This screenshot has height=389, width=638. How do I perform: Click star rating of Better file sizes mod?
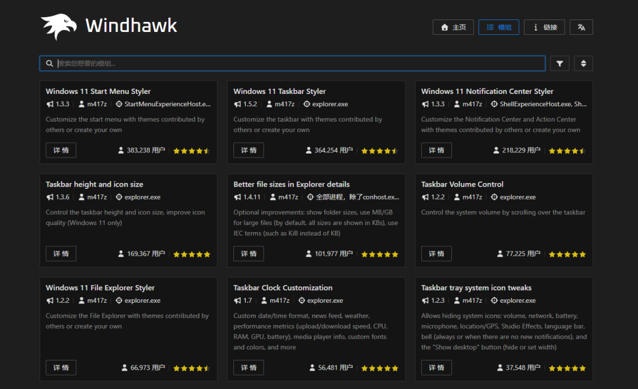coord(379,254)
